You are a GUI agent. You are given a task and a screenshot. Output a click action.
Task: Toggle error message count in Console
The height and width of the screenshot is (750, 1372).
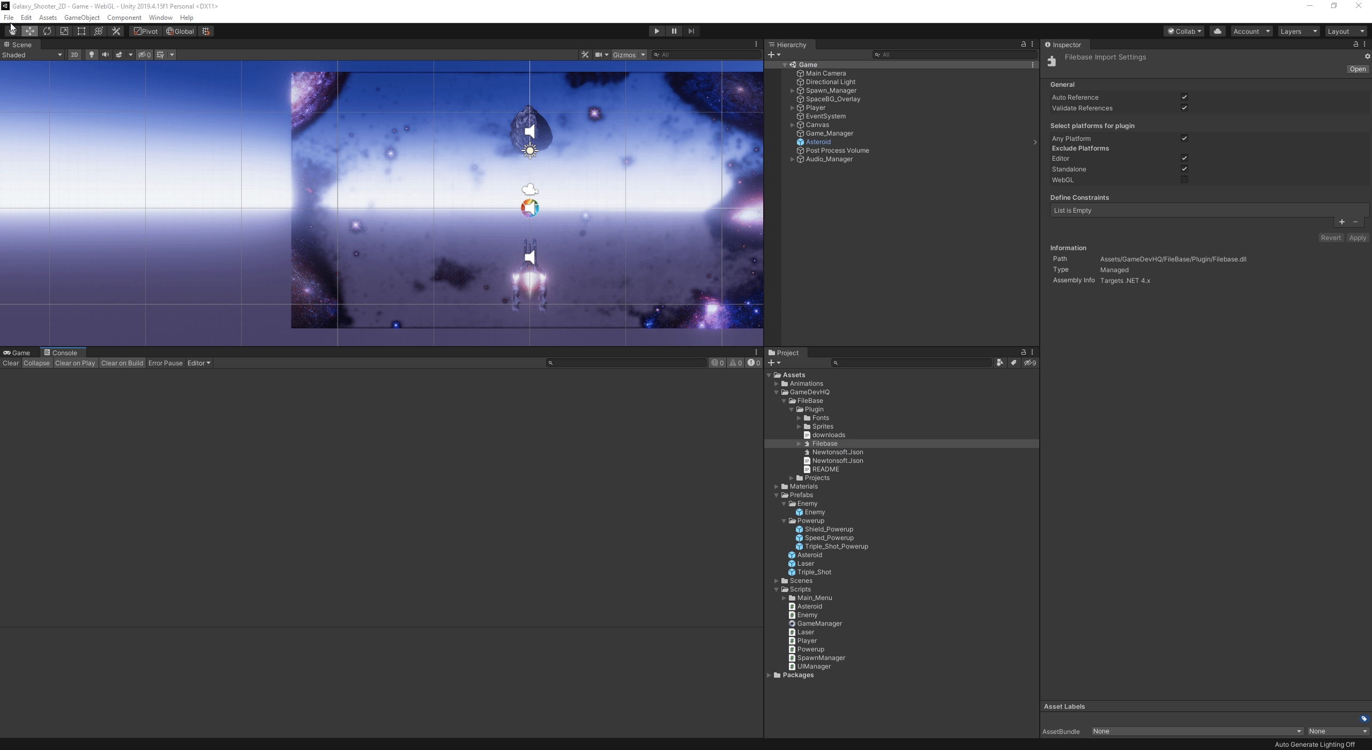(754, 363)
